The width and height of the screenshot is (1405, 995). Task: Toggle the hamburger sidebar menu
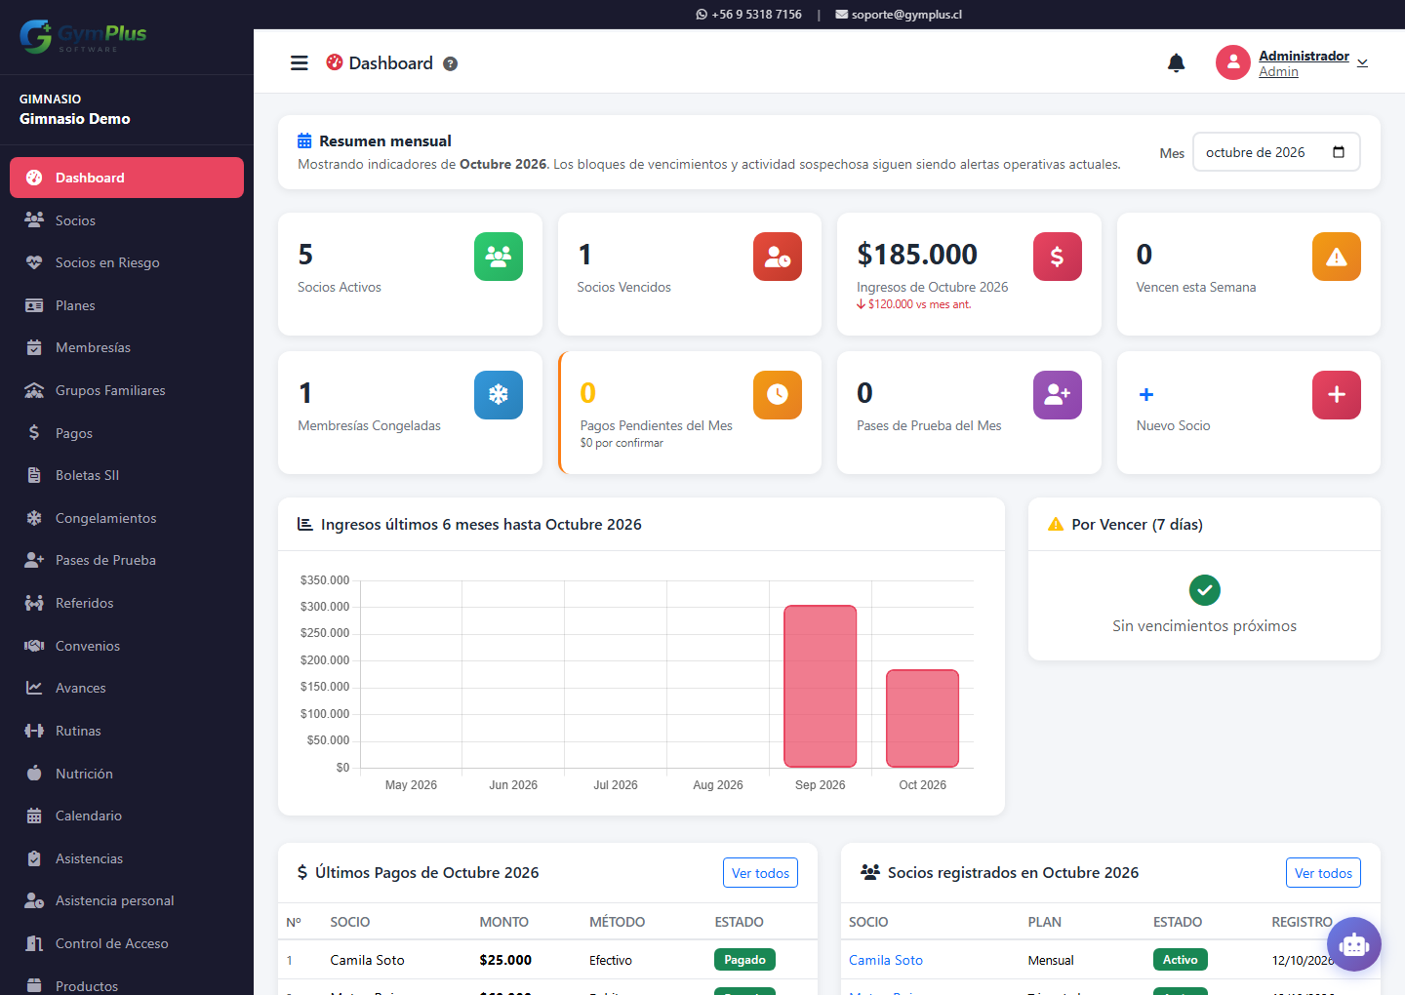(300, 63)
